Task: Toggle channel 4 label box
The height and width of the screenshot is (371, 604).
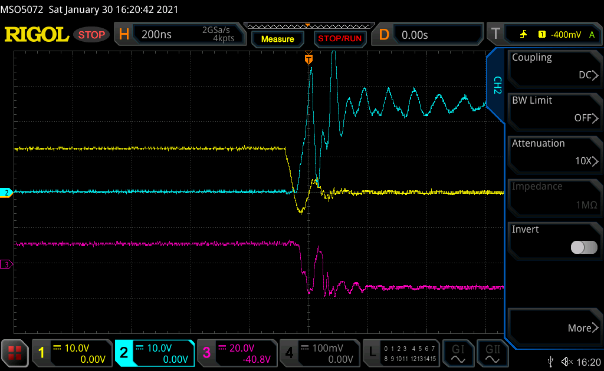Action: click(x=288, y=353)
